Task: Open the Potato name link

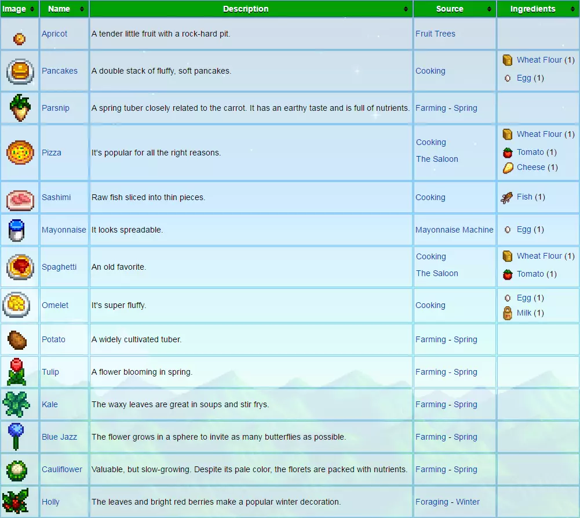Action: coord(53,339)
